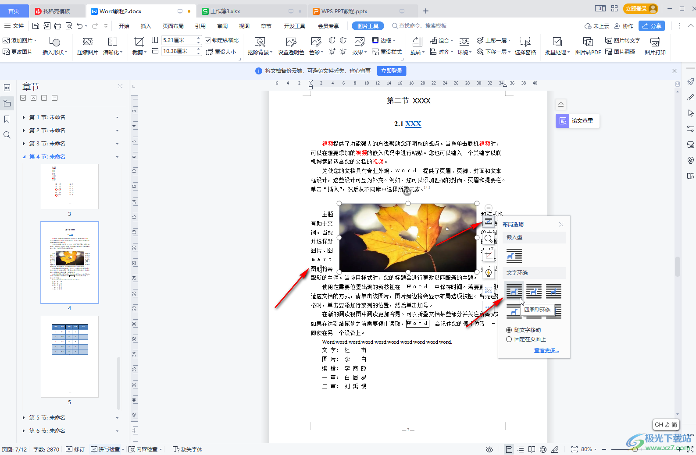Collapse the 第 4 节 section tree item
Screen dimensions: 696x455
pyautogui.click(x=24, y=157)
